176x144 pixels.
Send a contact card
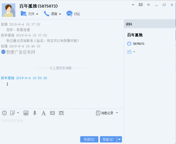coord(52,113)
